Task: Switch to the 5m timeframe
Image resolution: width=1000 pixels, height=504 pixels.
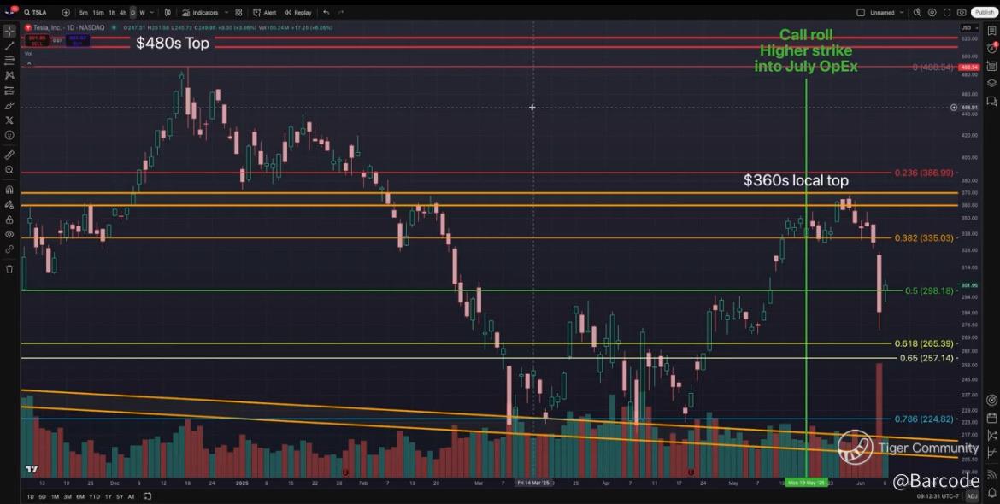Action: [84, 12]
